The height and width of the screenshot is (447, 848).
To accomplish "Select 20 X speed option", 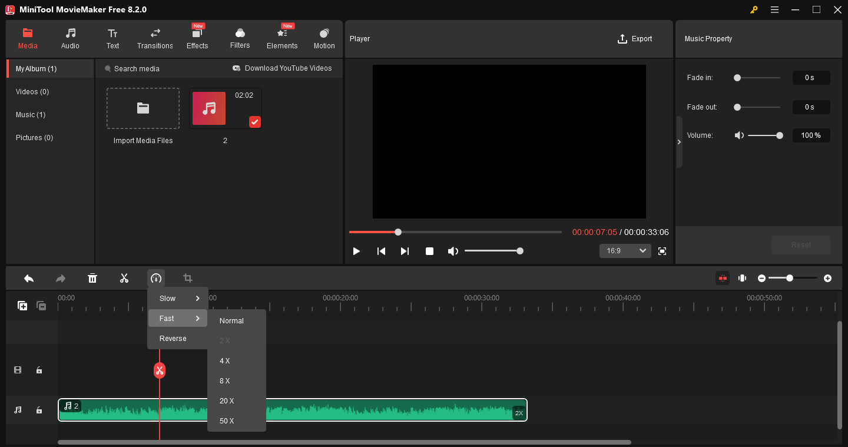I will [x=237, y=401].
